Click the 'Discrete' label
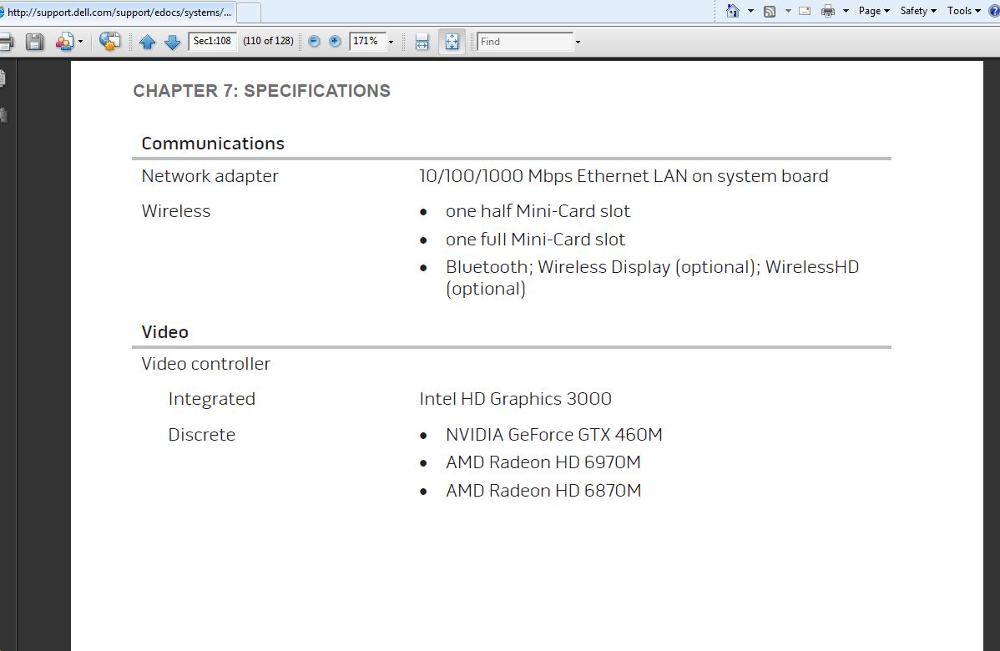Image resolution: width=1000 pixels, height=651 pixels. tap(201, 435)
